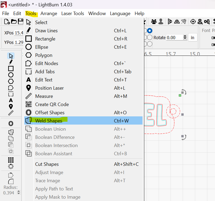This screenshot has width=215, height=201.
Task: Increase the Rotate value with up arrow
Action: (185, 36)
